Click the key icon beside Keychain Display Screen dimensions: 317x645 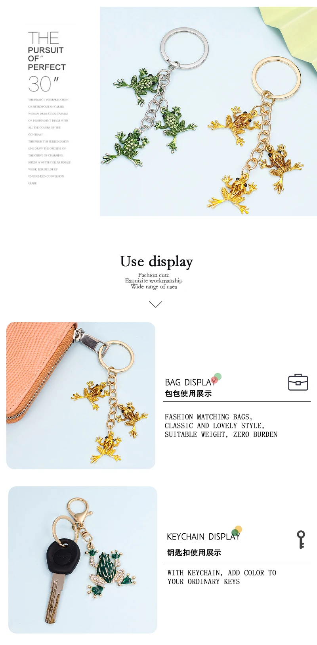(301, 540)
